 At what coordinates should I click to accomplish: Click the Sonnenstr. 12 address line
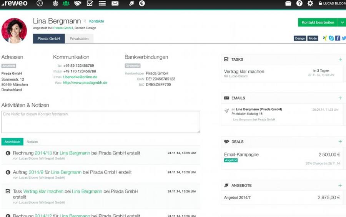tap(13, 79)
